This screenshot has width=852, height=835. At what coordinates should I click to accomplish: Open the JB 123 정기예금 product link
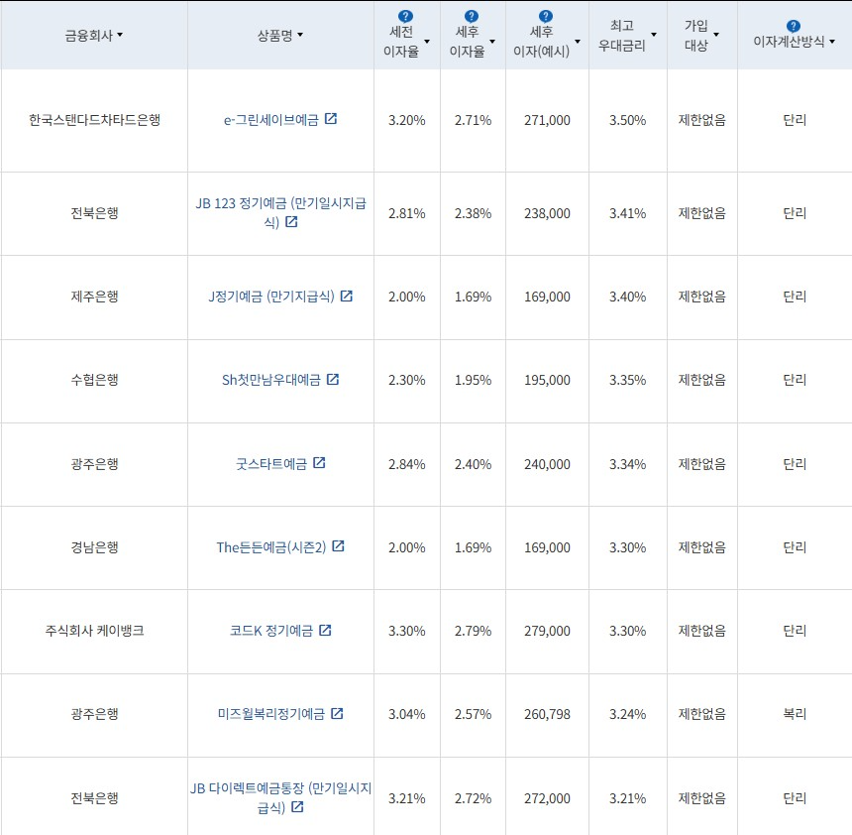coord(281,212)
